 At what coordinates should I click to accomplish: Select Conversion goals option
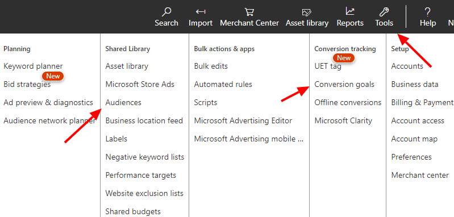pyautogui.click(x=344, y=85)
